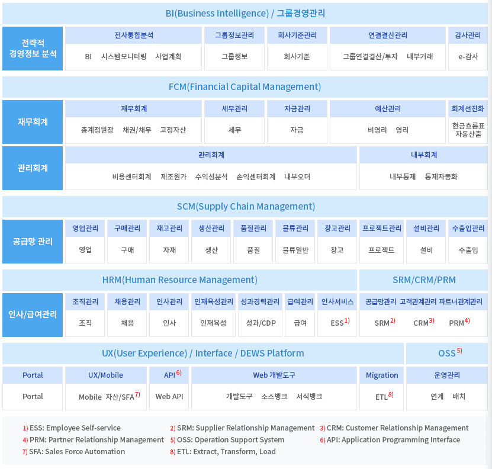
Task: Click 소스뱅크 under Web 개발도구
Action: (274, 397)
